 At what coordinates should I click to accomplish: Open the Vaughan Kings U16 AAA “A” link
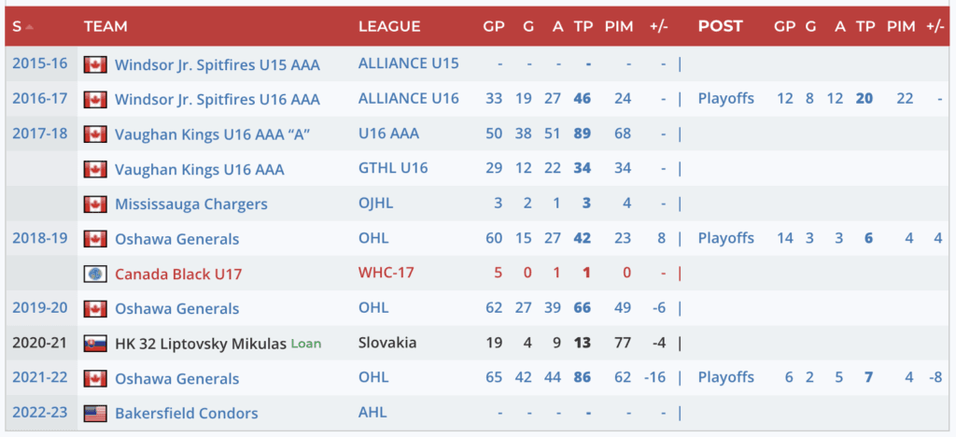point(212,134)
